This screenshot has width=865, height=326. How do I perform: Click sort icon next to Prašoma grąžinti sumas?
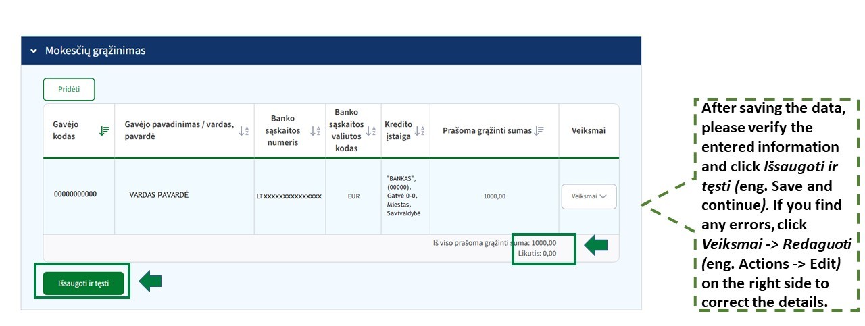[539, 131]
